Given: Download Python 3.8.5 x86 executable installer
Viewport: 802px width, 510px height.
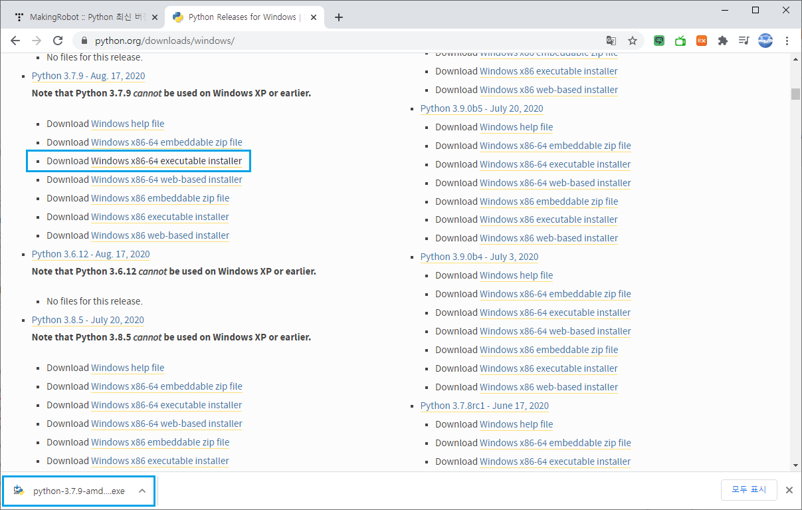Looking at the screenshot, I should (160, 461).
